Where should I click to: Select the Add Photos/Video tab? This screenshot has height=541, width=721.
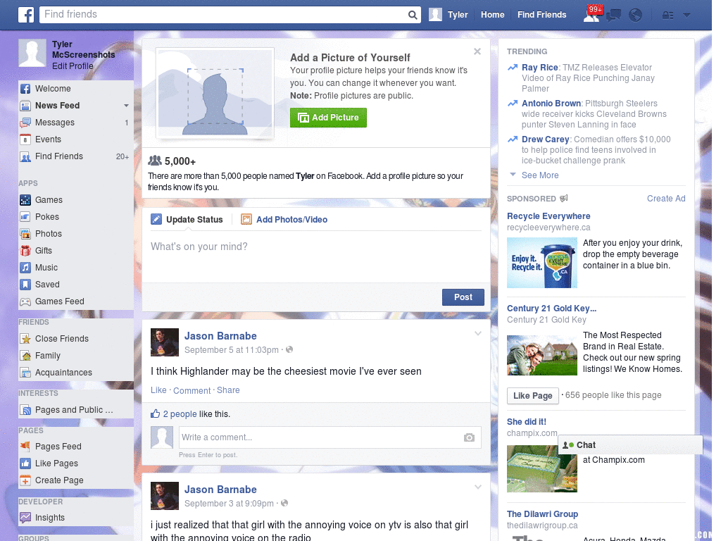[x=284, y=220]
